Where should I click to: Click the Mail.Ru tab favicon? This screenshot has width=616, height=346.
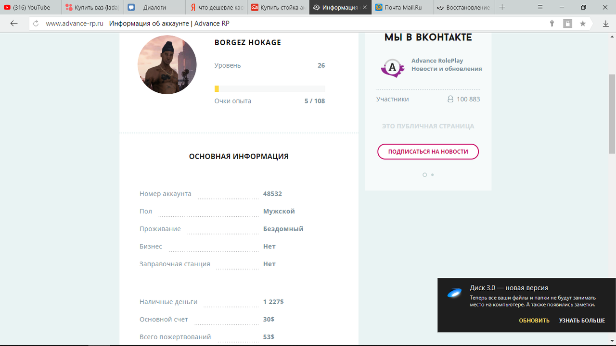coord(379,7)
